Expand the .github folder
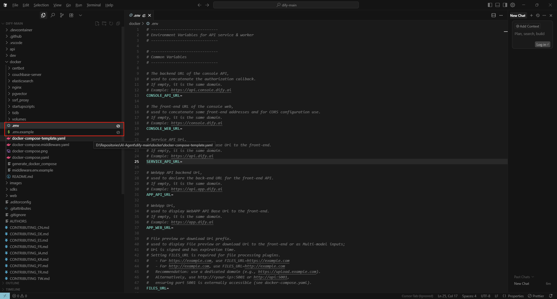The width and height of the screenshot is (557, 299). click(16, 36)
